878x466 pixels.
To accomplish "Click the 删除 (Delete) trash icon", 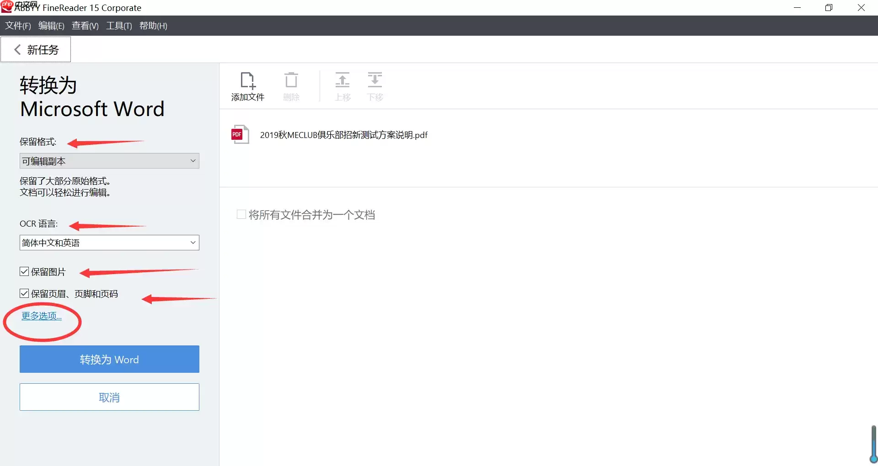I will [291, 86].
